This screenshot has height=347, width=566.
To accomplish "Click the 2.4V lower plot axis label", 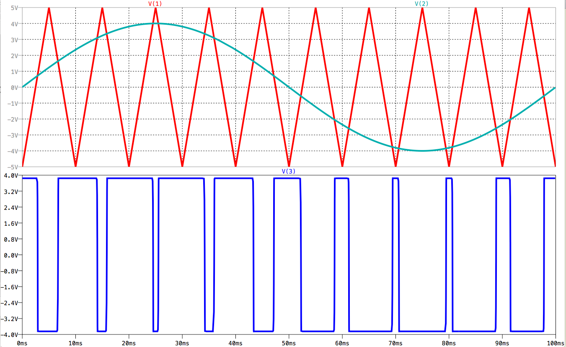I will pyautogui.click(x=12, y=207).
